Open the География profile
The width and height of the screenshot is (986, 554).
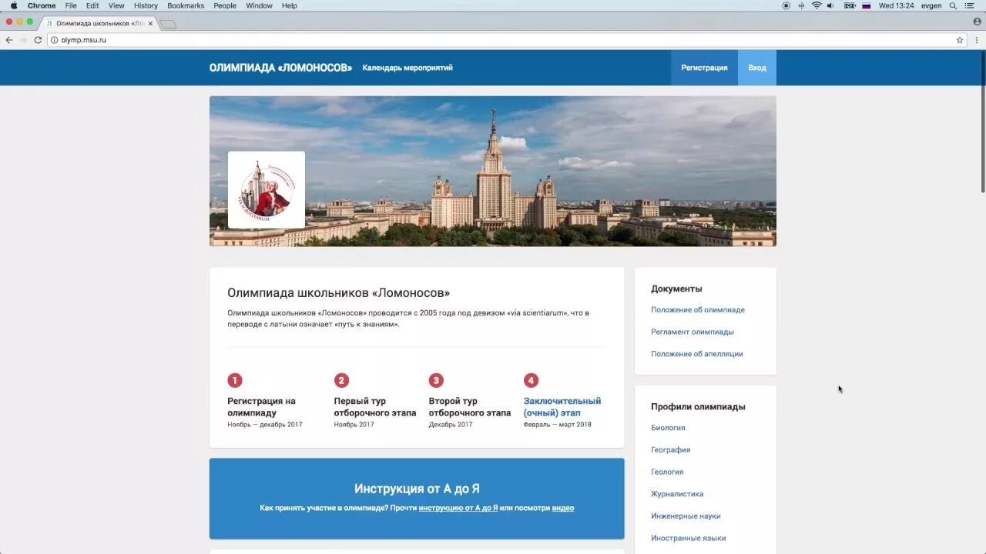coord(670,450)
